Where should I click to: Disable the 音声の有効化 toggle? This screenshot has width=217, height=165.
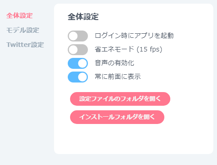78,63
